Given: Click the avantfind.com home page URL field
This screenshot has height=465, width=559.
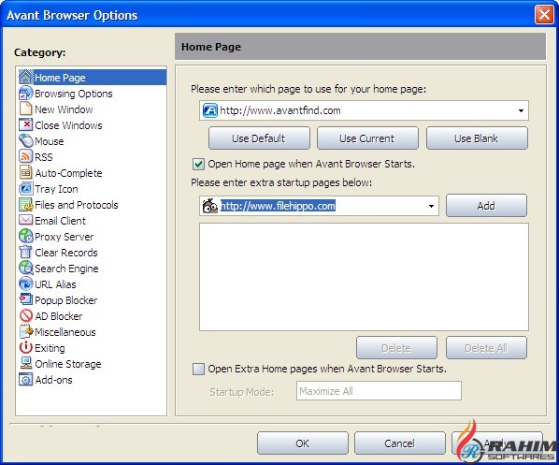Looking at the screenshot, I should pos(364,110).
